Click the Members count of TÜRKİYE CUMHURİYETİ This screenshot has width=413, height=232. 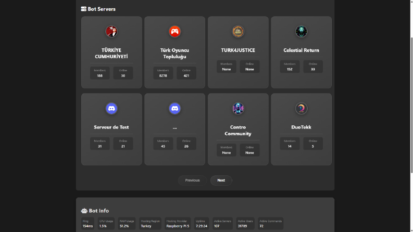coord(100,73)
